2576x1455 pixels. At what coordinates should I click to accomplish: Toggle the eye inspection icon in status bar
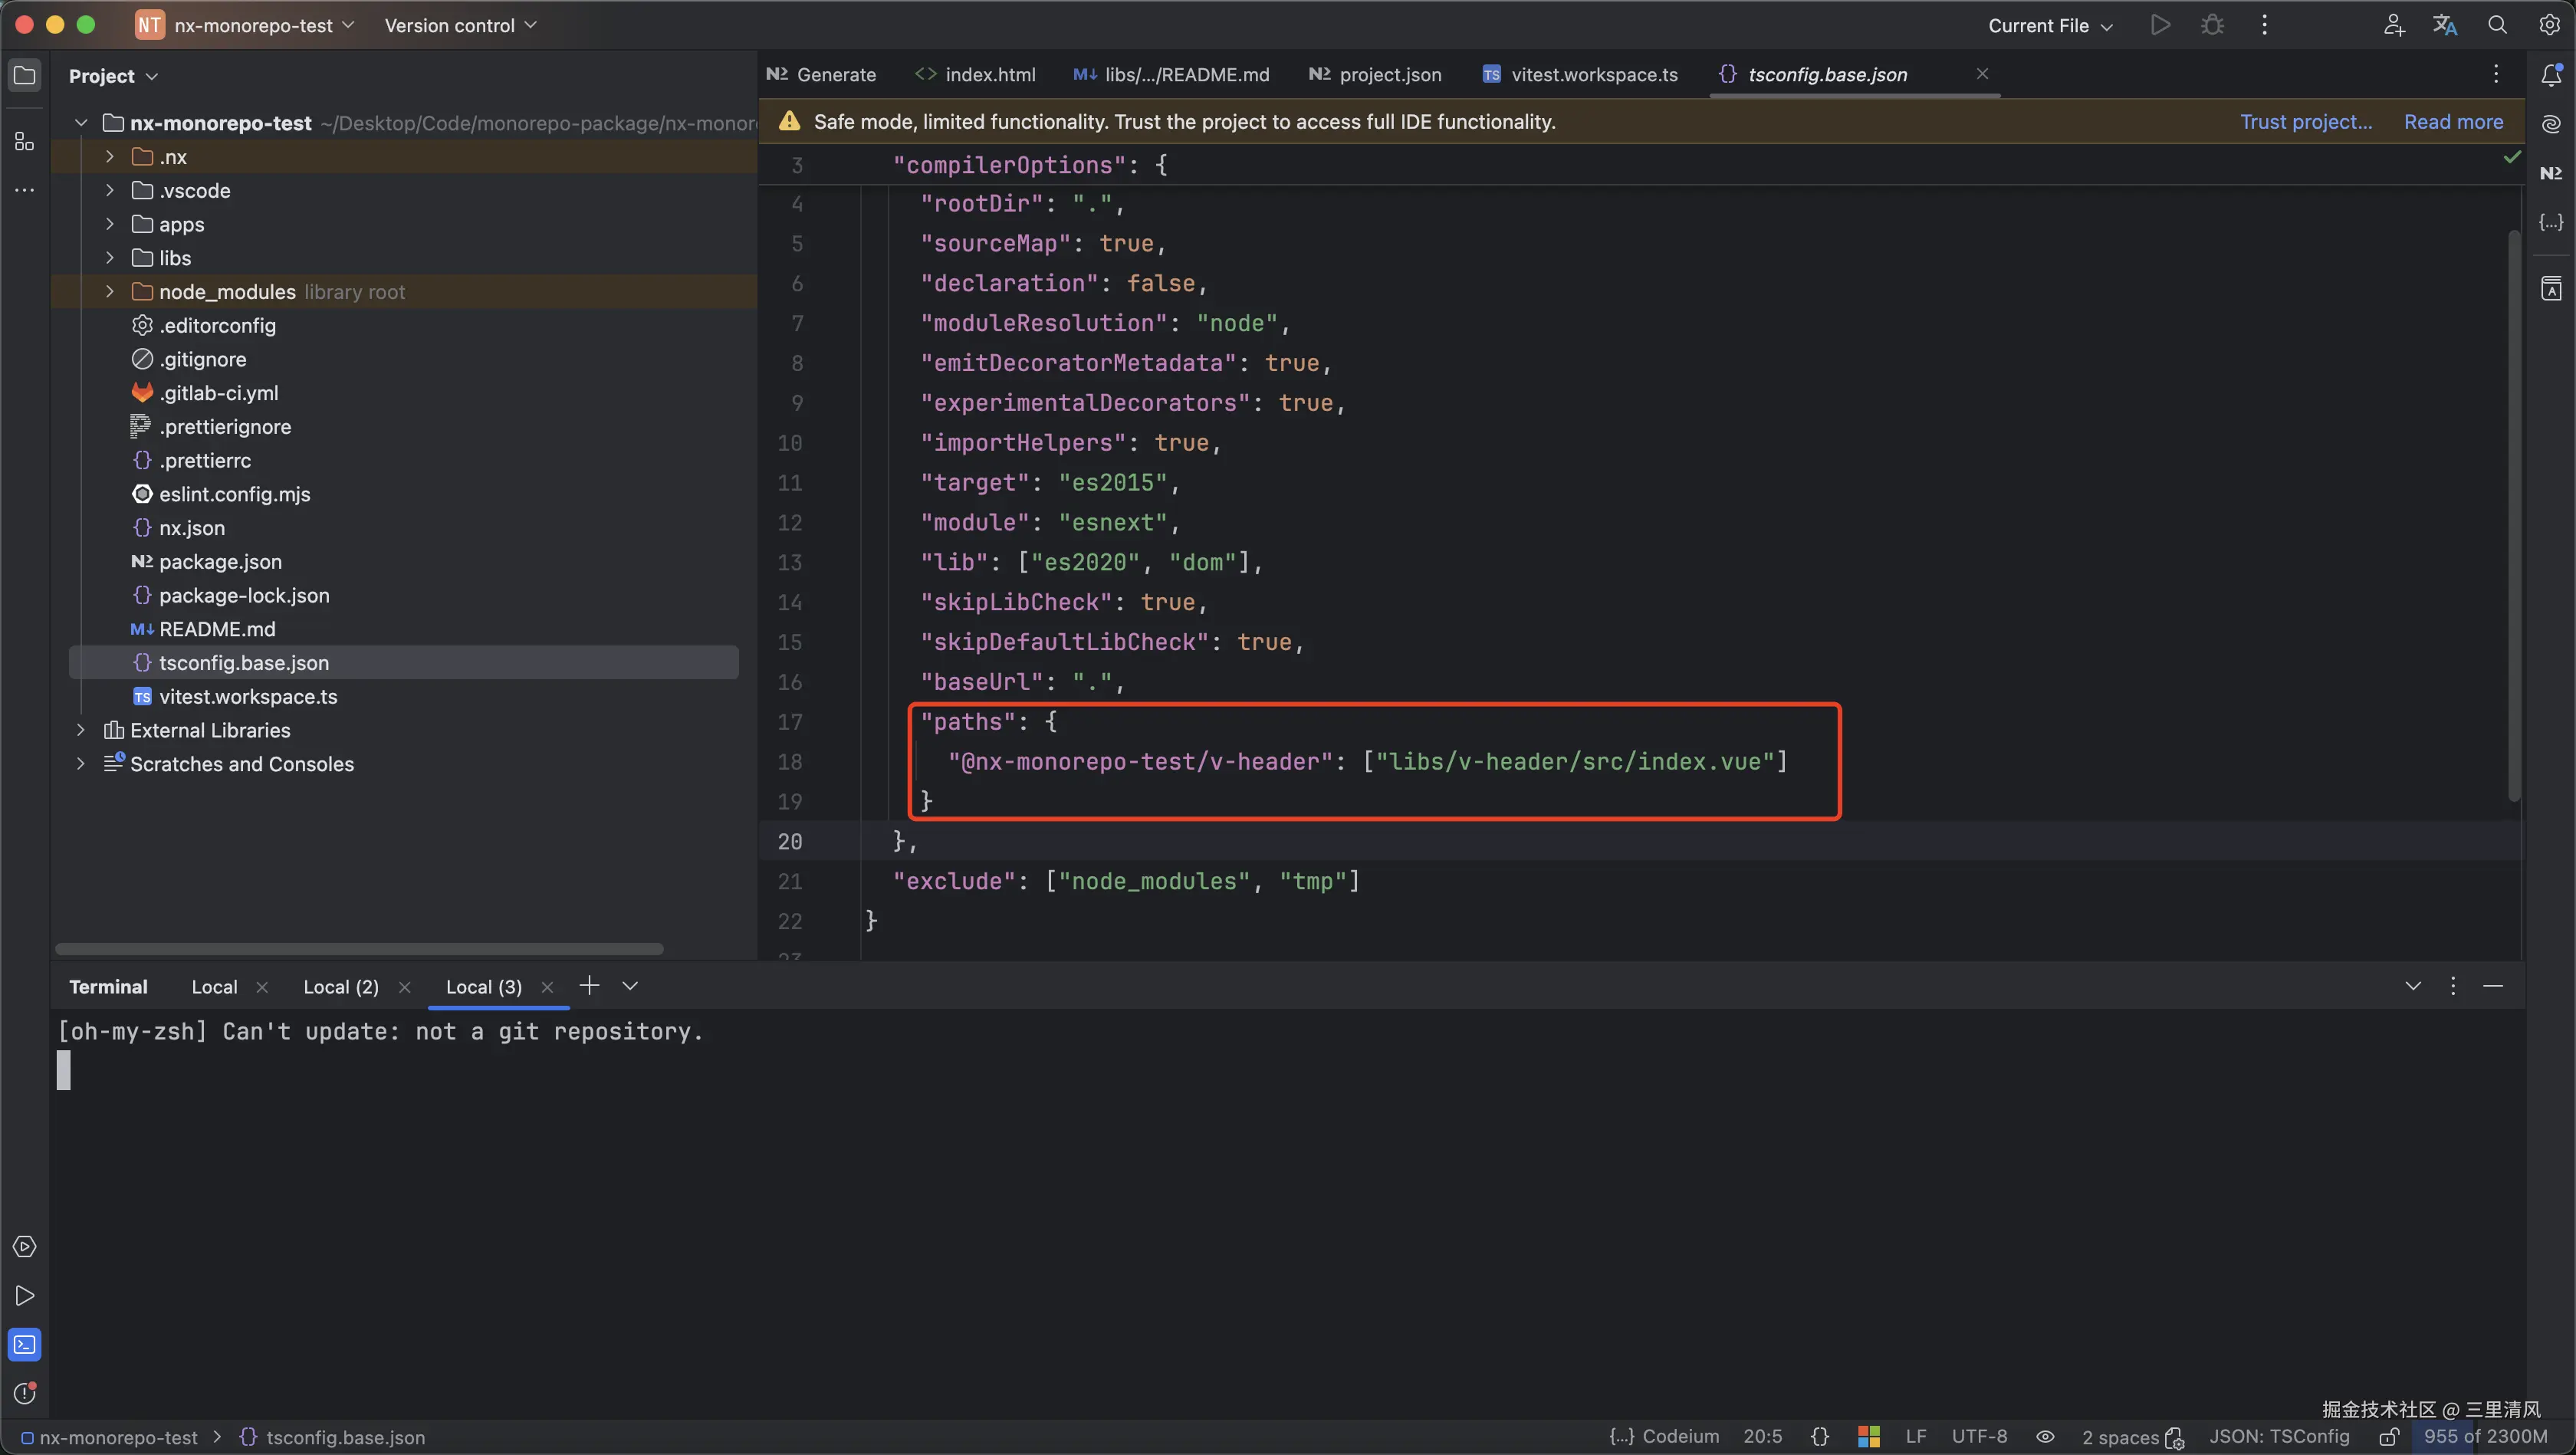(x=2045, y=1437)
